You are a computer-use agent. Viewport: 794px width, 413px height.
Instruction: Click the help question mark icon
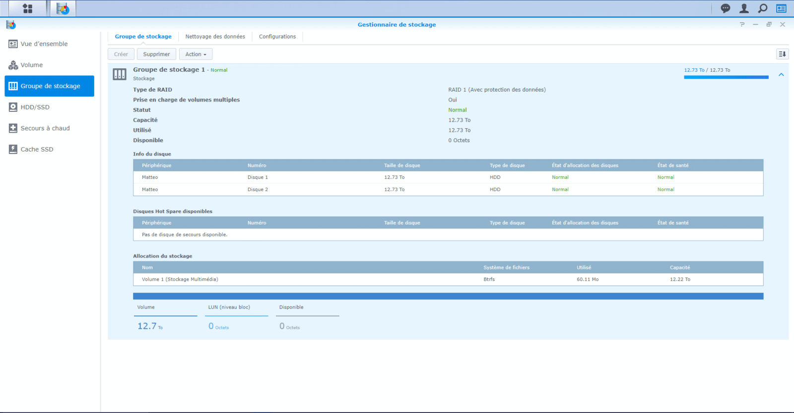[742, 24]
